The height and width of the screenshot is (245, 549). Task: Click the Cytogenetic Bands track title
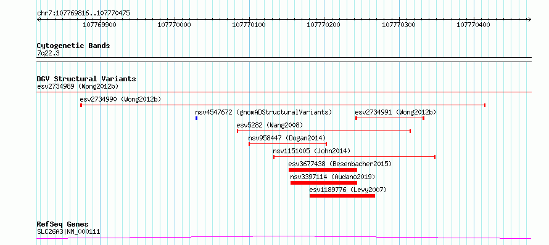coord(73,46)
